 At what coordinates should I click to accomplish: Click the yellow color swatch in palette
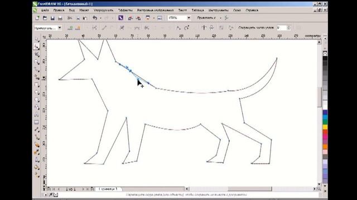325,127
